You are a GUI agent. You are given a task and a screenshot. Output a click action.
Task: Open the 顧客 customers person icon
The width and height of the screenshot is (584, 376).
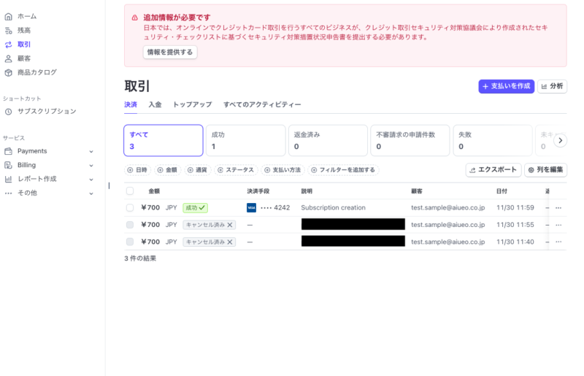[8, 58]
